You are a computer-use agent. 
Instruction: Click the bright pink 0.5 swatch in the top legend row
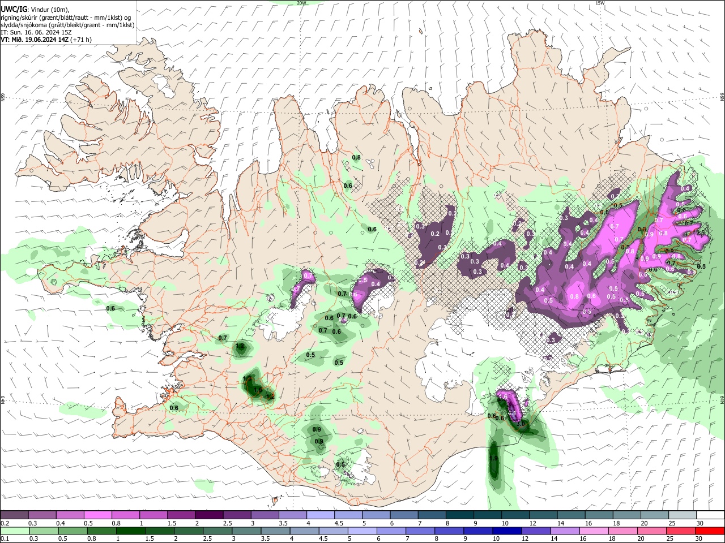[97, 515]
